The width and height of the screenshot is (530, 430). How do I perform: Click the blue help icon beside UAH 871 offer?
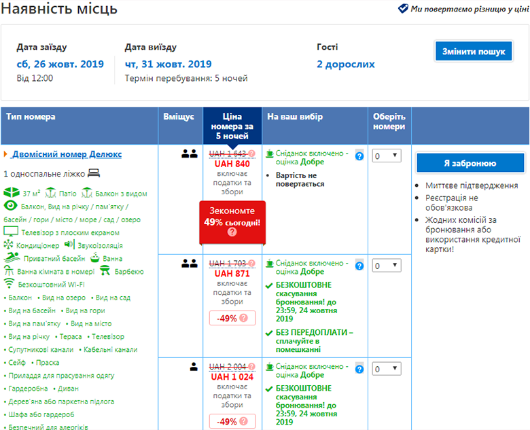coord(359,266)
